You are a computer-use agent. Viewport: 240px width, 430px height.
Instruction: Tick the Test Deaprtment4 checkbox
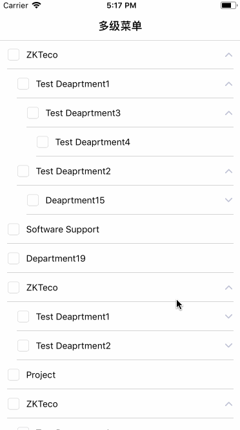[43, 142]
